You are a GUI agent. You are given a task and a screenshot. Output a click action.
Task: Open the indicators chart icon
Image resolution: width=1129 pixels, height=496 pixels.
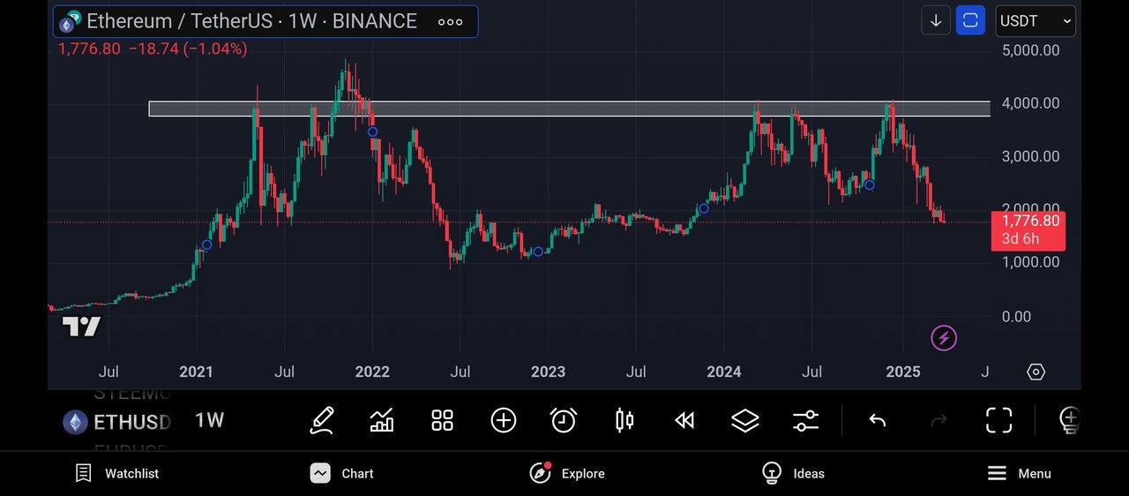tap(382, 420)
